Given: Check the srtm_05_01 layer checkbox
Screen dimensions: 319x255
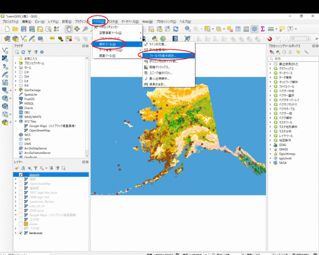Looking at the screenshot, I should click(x=20, y=206).
